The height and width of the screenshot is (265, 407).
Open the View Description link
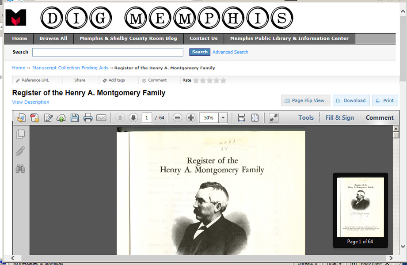pyautogui.click(x=30, y=102)
